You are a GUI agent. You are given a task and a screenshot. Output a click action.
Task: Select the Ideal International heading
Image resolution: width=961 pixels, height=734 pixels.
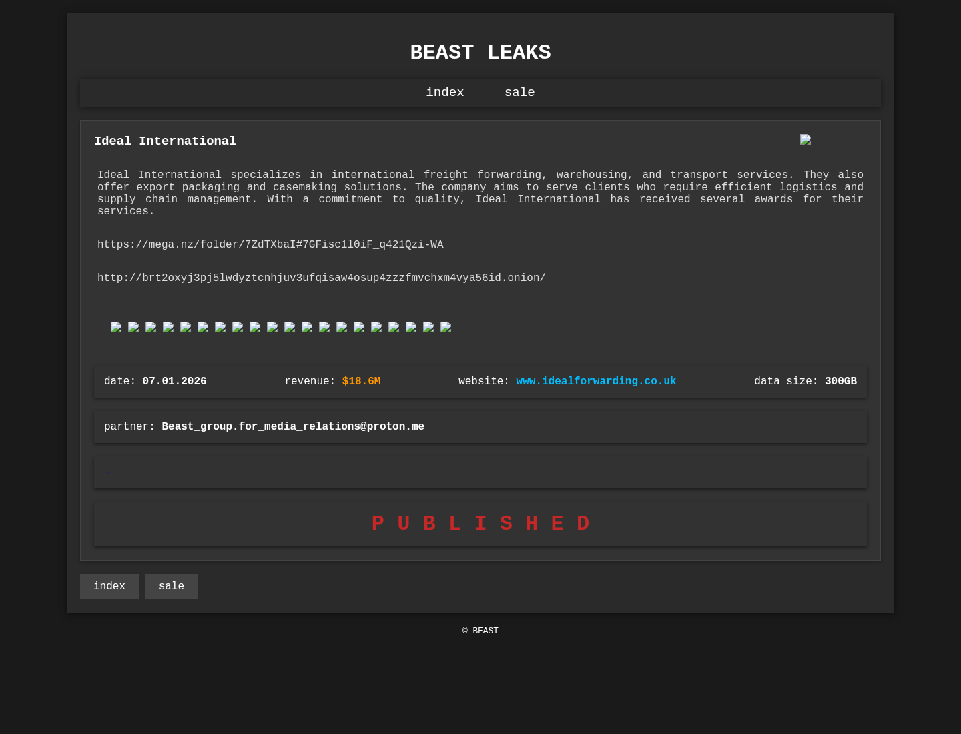point(165,141)
